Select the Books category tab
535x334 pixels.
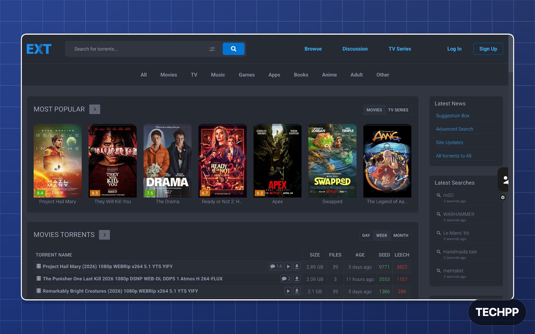301,74
